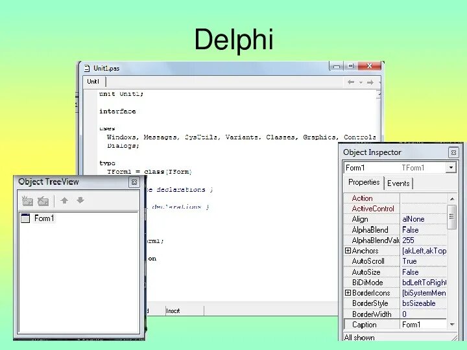Select the ActiveControl property row
The height and width of the screenshot is (350, 467).
pyautogui.click(x=395, y=209)
